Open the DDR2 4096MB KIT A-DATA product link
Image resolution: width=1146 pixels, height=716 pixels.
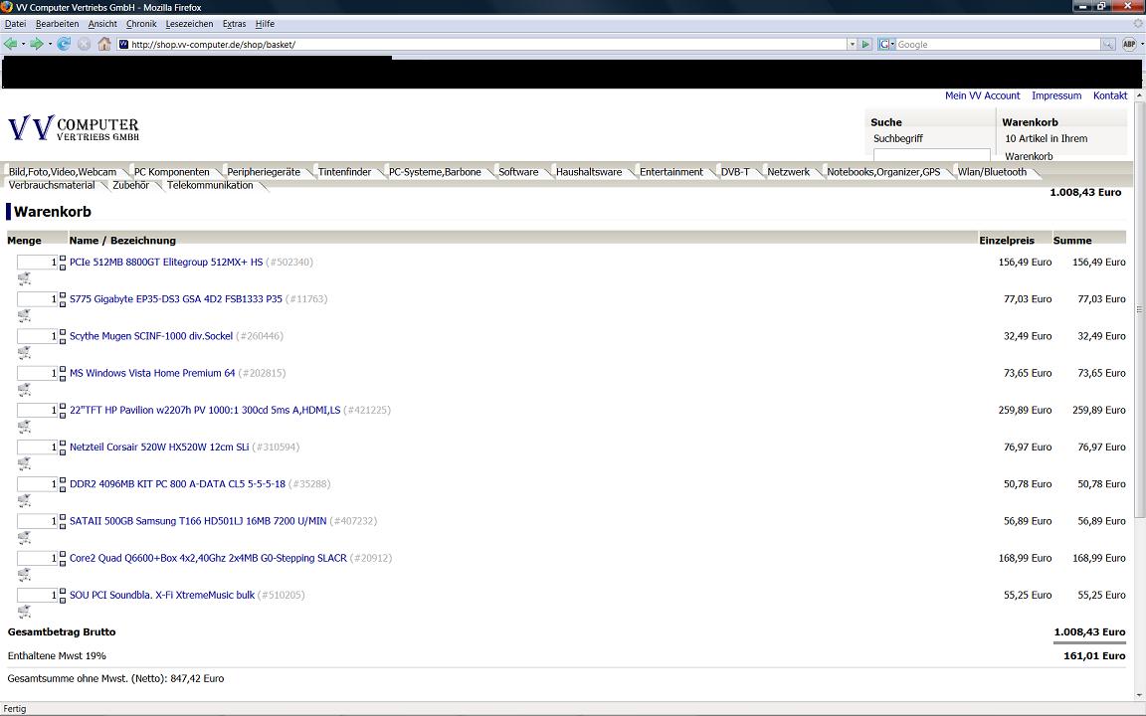click(x=178, y=483)
